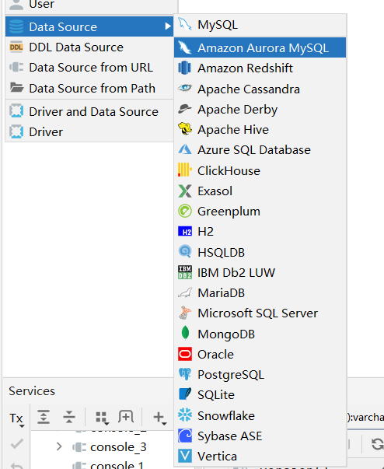Click the Amazon Redshift icon

pyautogui.click(x=185, y=68)
